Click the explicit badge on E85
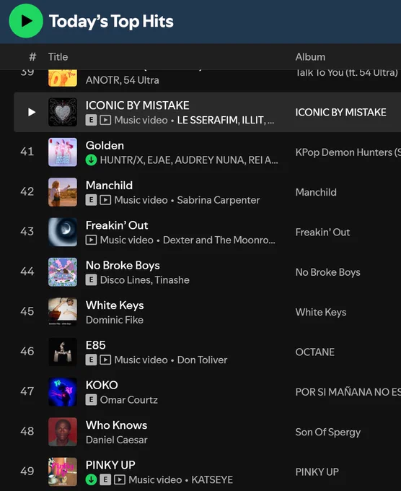401x491 pixels. [x=91, y=360]
